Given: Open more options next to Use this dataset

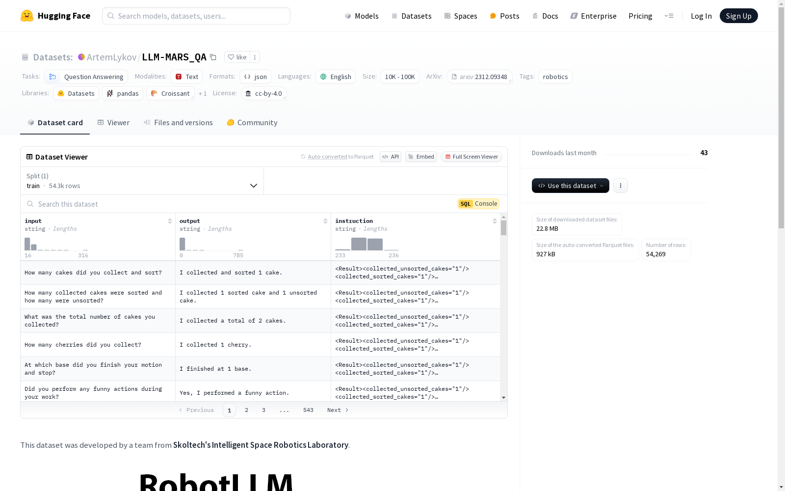Looking at the screenshot, I should [x=621, y=186].
